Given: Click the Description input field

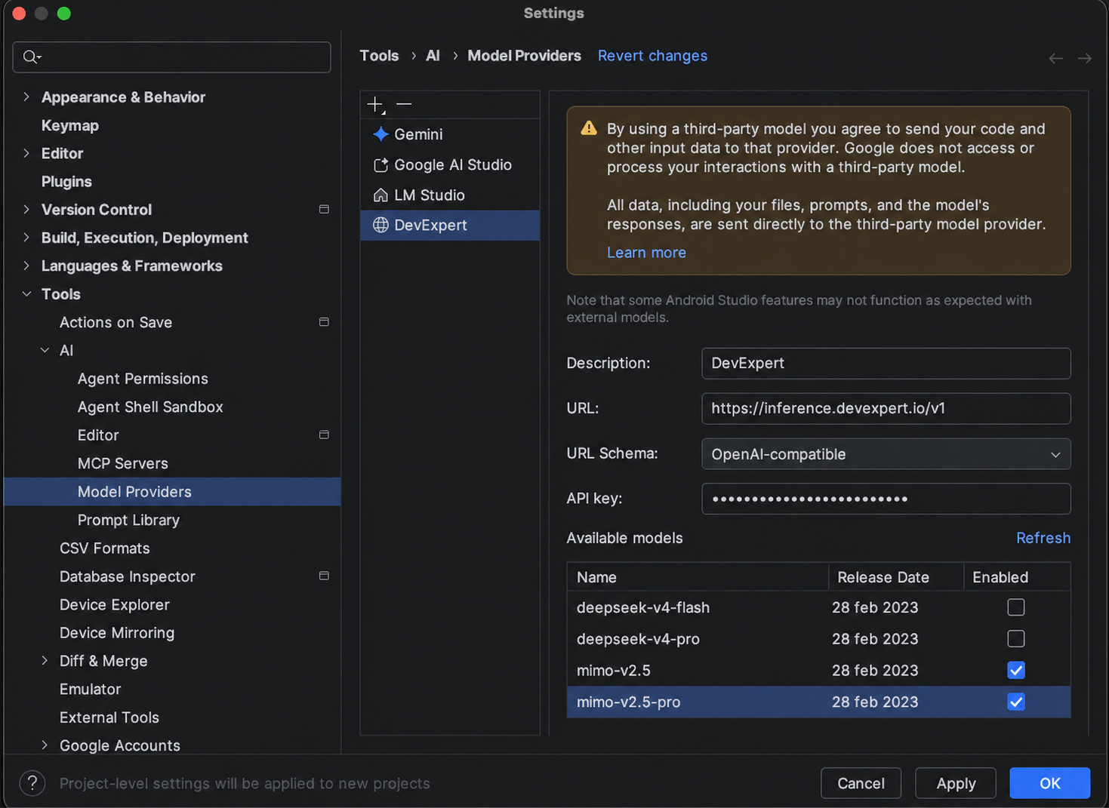Looking at the screenshot, I should tap(886, 363).
